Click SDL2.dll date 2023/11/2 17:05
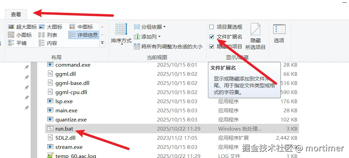 click(x=177, y=138)
